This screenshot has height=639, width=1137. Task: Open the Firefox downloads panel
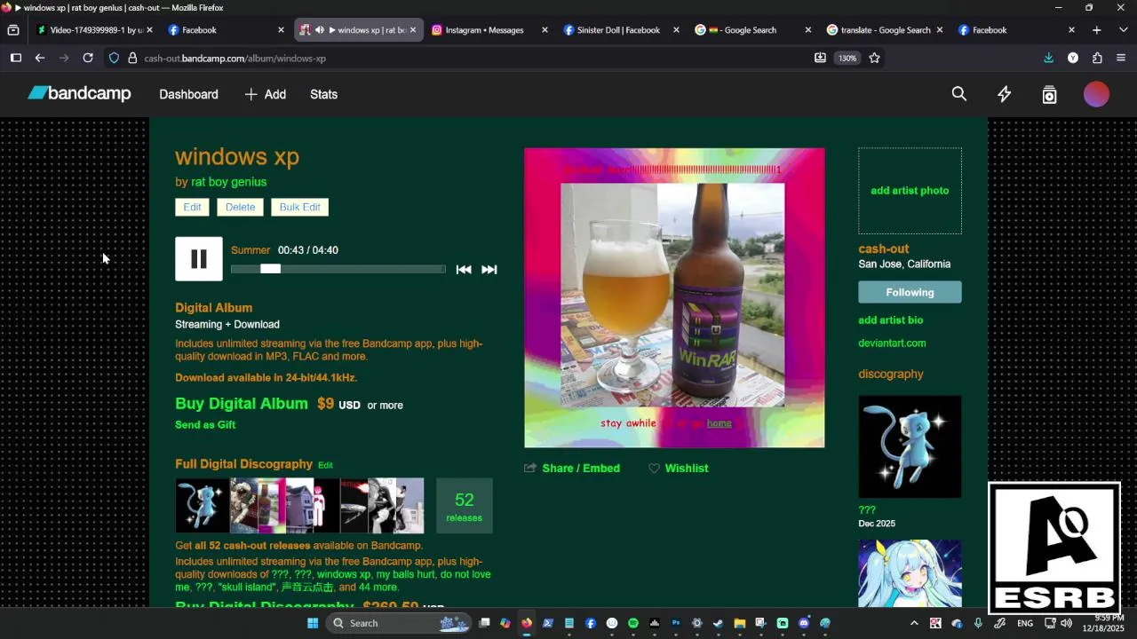(1049, 58)
